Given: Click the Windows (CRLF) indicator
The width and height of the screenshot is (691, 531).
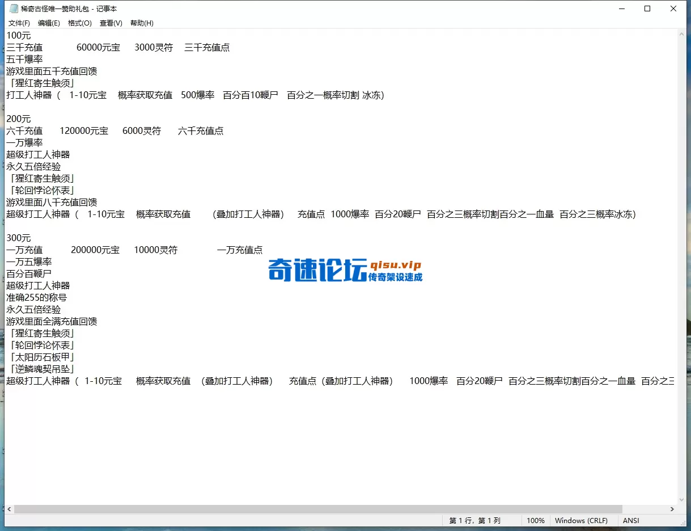Looking at the screenshot, I should tap(583, 520).
